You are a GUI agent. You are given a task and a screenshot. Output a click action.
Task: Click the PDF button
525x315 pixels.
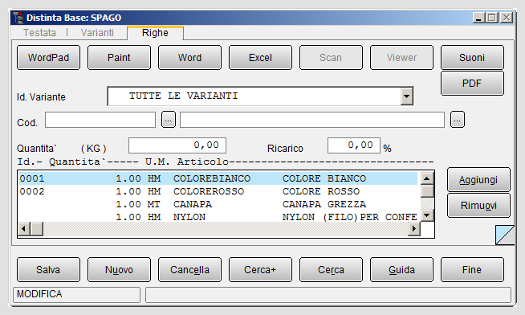tap(472, 83)
